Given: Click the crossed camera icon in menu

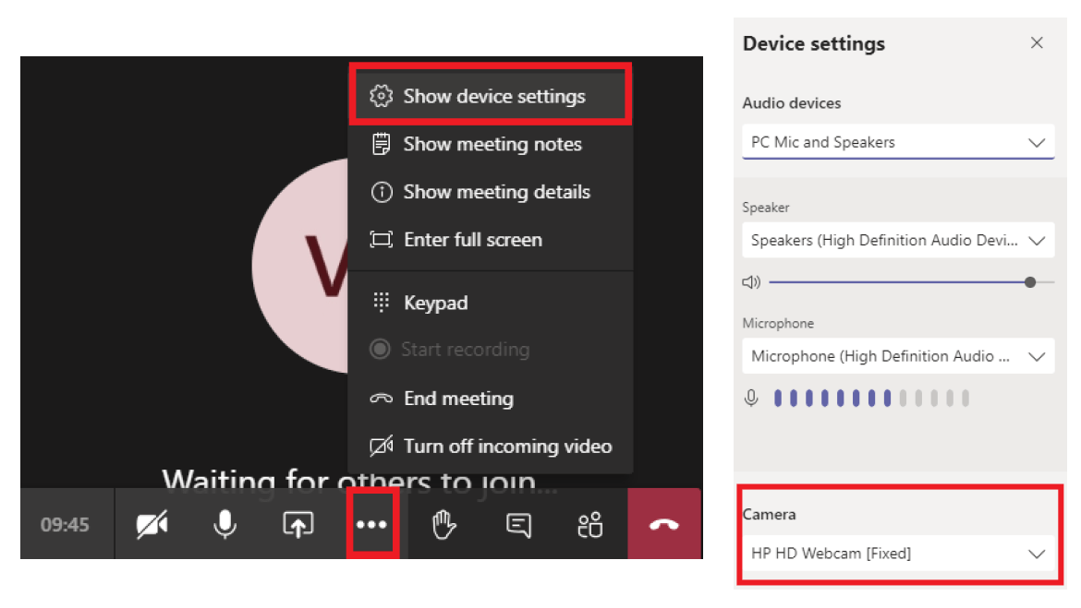Looking at the screenshot, I should (382, 447).
